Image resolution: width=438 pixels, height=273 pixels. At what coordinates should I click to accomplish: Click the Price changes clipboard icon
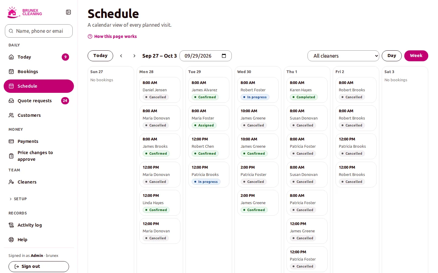[11, 156]
